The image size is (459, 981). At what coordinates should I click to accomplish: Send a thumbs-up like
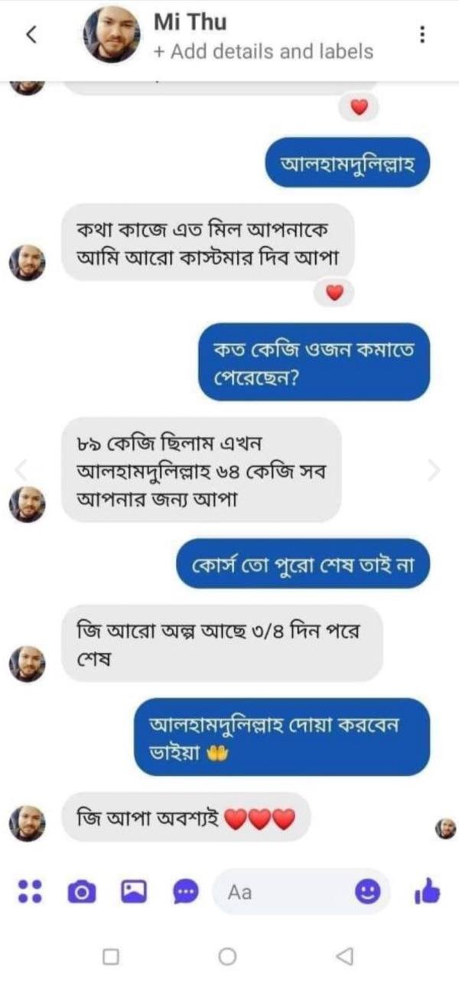point(427,891)
